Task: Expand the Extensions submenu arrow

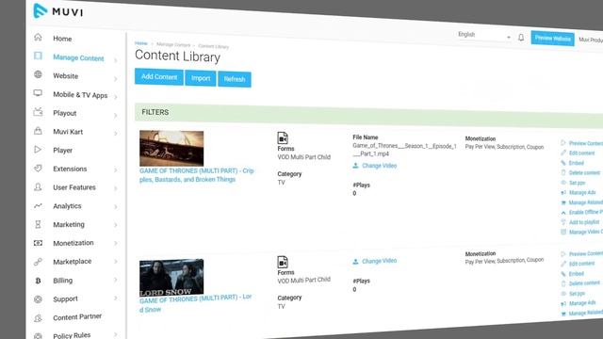Action: (x=115, y=169)
